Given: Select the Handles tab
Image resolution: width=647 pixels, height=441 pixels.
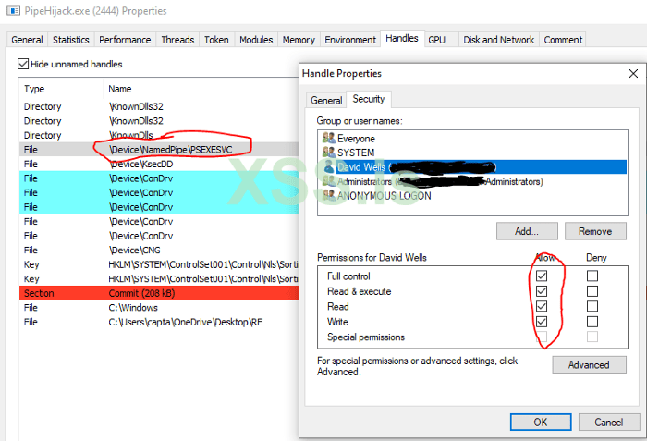Looking at the screenshot, I should pos(402,38).
